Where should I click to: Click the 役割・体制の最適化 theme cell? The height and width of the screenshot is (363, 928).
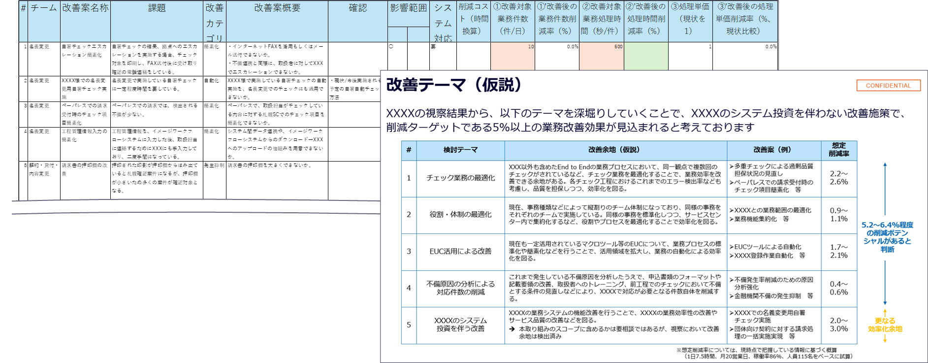click(x=460, y=215)
